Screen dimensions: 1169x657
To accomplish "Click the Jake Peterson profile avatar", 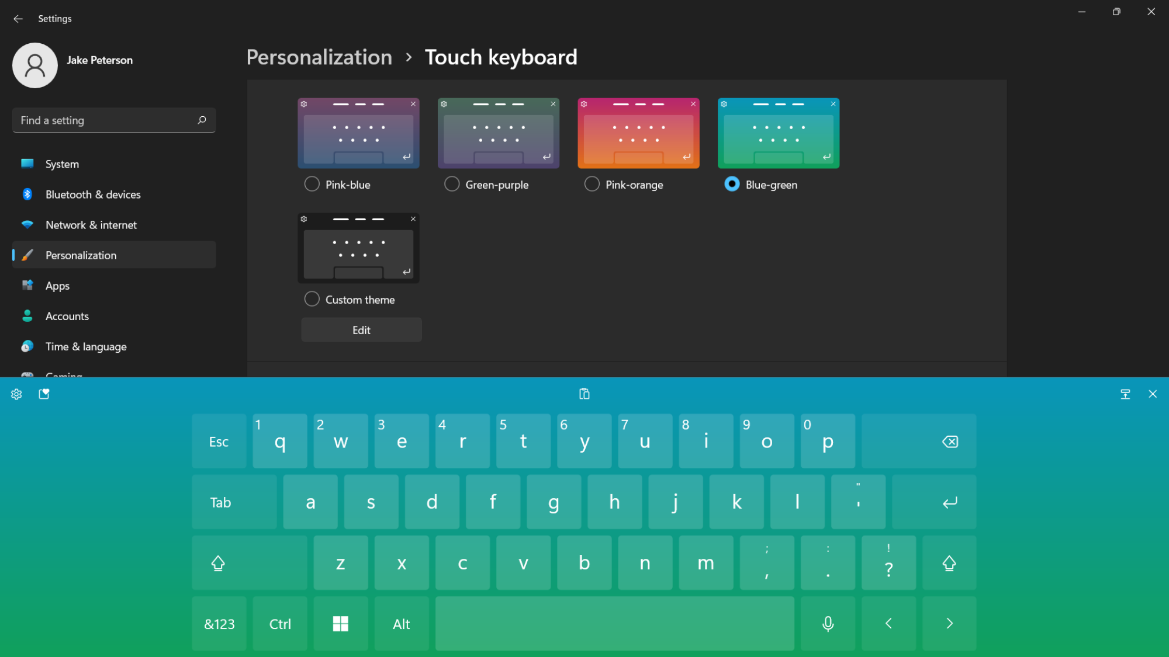I will coord(35,65).
